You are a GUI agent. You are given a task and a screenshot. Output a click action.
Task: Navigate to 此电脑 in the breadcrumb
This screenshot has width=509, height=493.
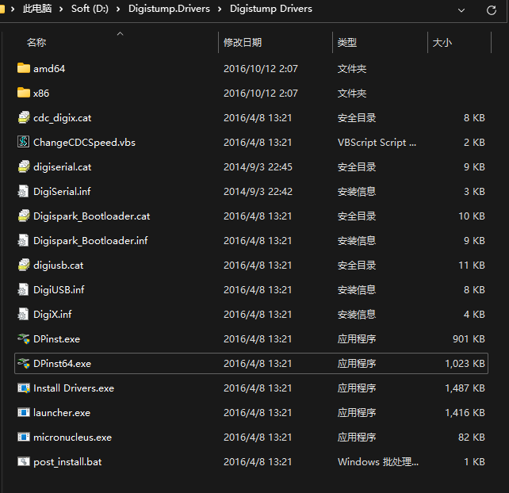click(38, 10)
